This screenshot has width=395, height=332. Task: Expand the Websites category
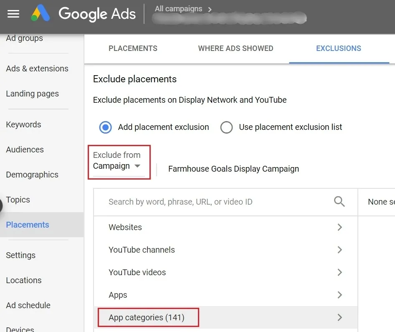[225, 227]
